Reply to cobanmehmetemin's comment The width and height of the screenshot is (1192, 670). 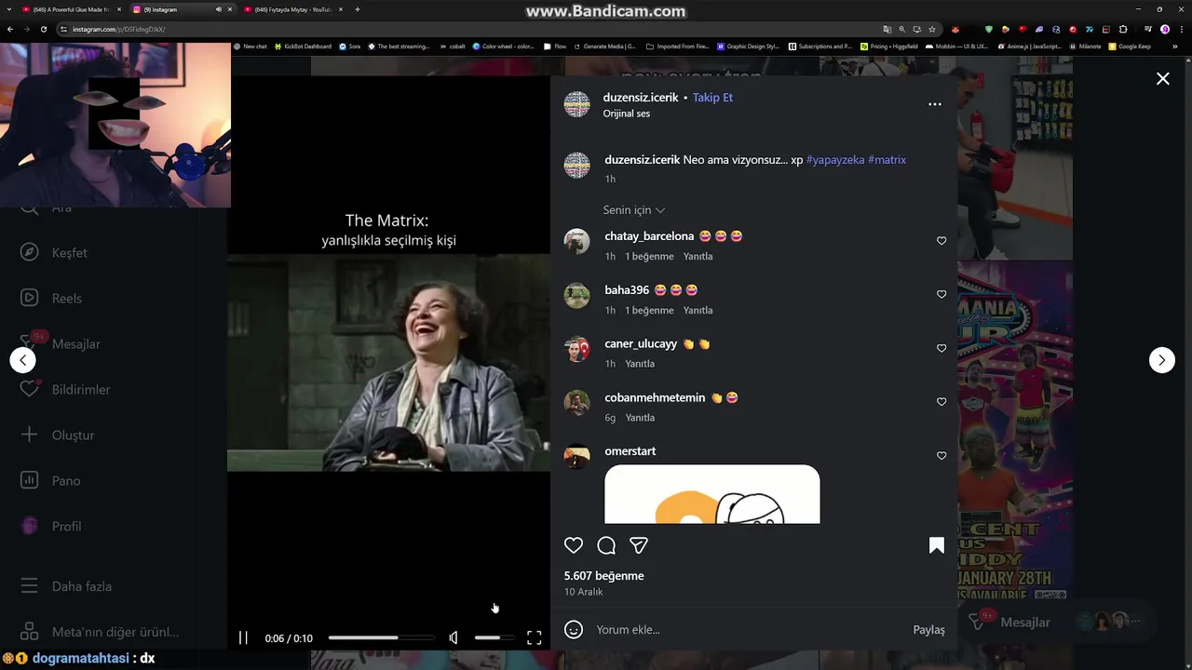click(x=640, y=418)
